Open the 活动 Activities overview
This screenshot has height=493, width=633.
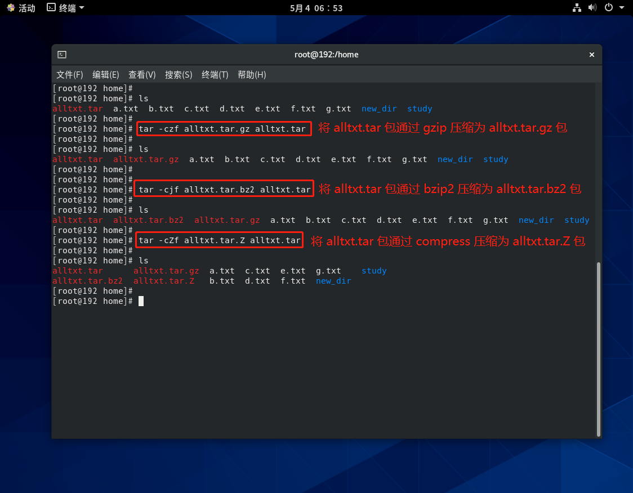click(21, 8)
